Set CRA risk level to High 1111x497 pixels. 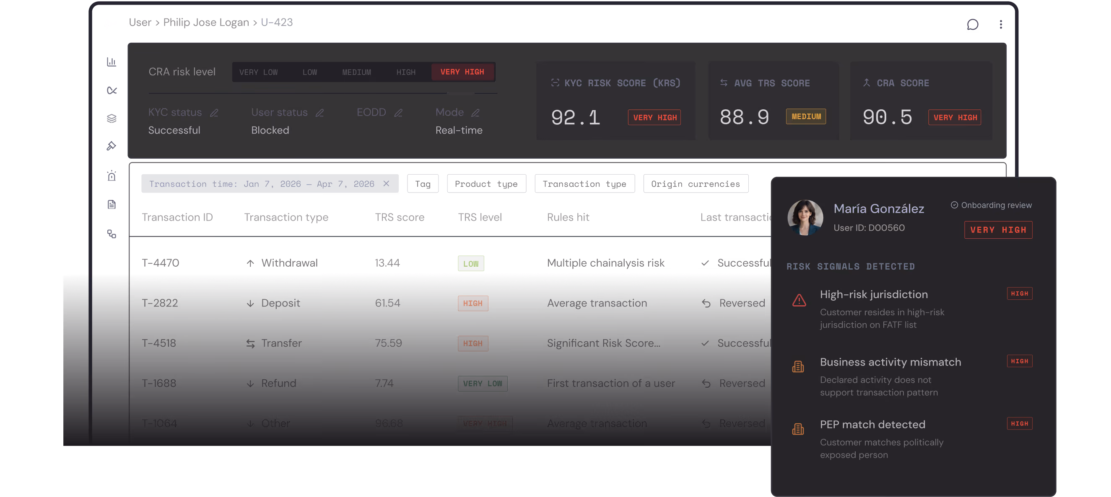[406, 72]
